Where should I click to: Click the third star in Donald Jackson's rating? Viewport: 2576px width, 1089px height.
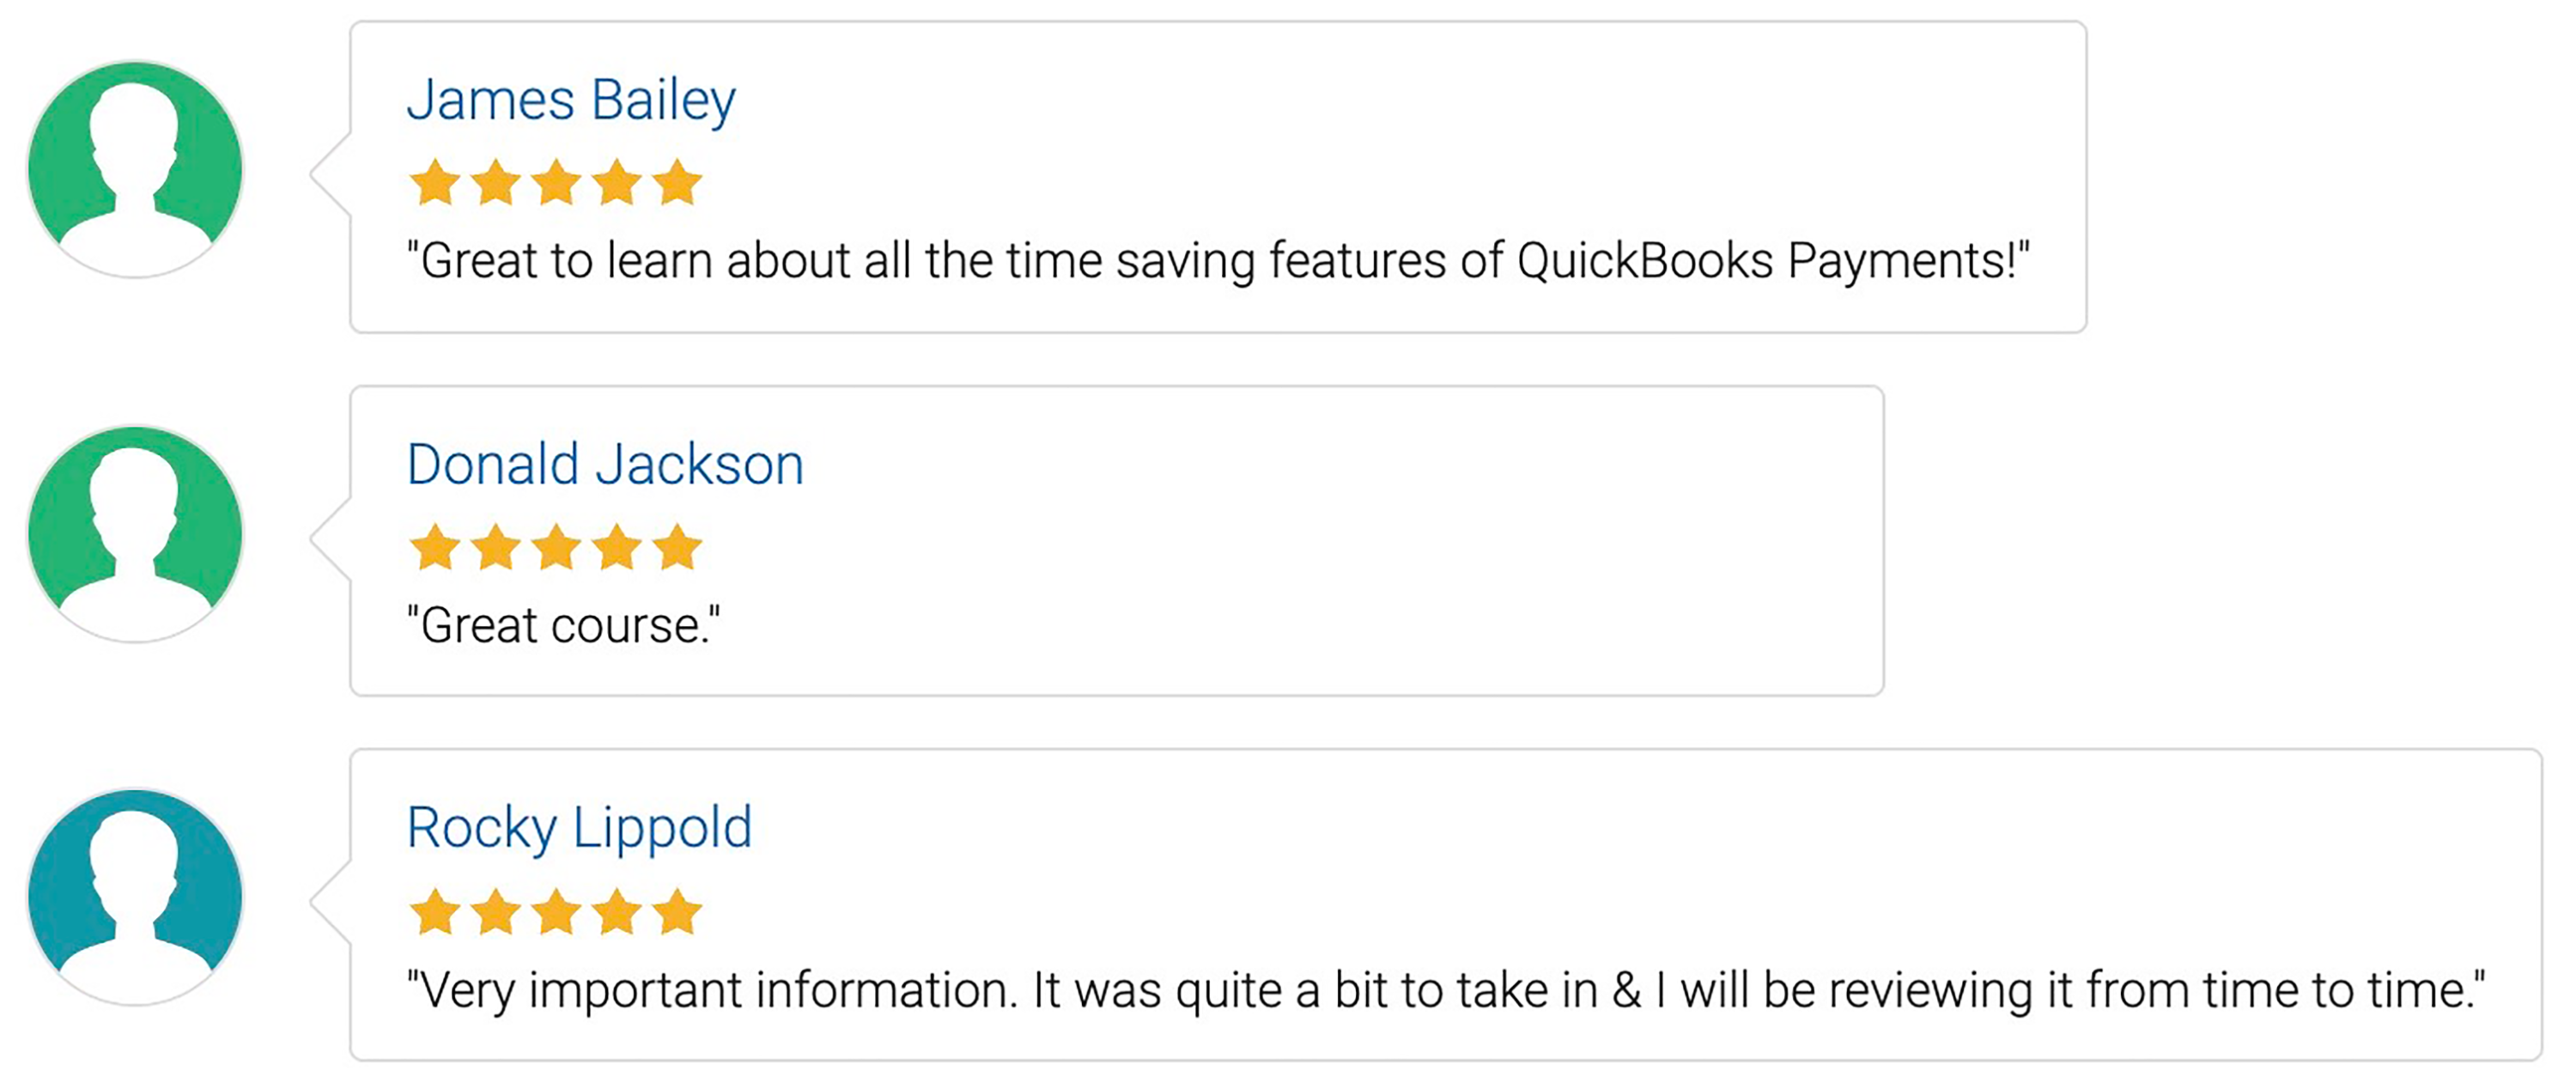556,547
